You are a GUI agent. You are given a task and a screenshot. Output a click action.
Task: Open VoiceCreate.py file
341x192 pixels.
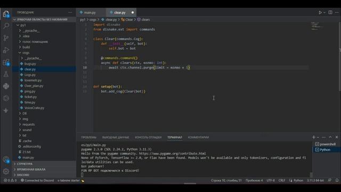tap(44, 108)
